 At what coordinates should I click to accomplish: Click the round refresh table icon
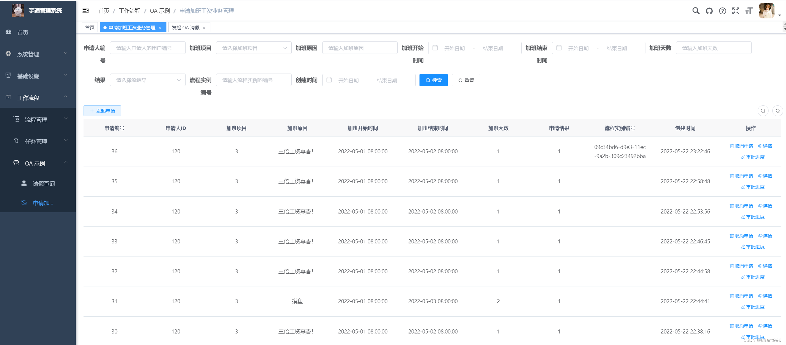[778, 111]
